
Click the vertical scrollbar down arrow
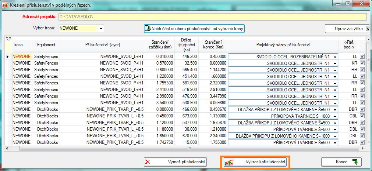[368, 142]
